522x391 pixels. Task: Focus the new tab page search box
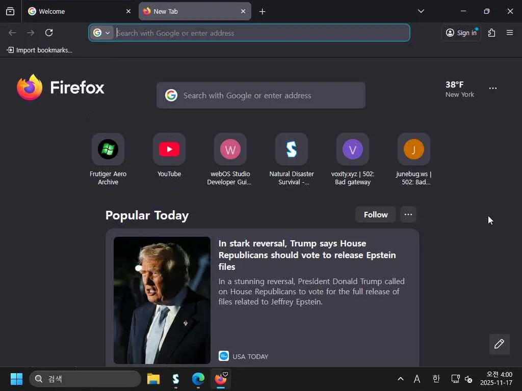point(261,95)
